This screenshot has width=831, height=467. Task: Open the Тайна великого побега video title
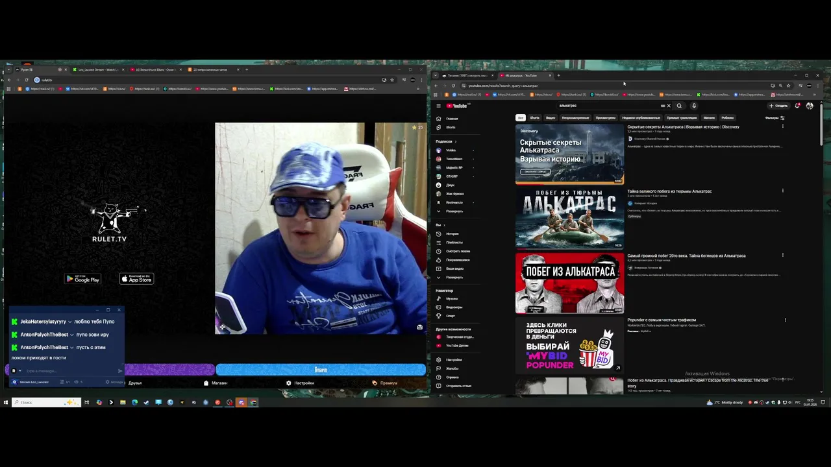669,191
